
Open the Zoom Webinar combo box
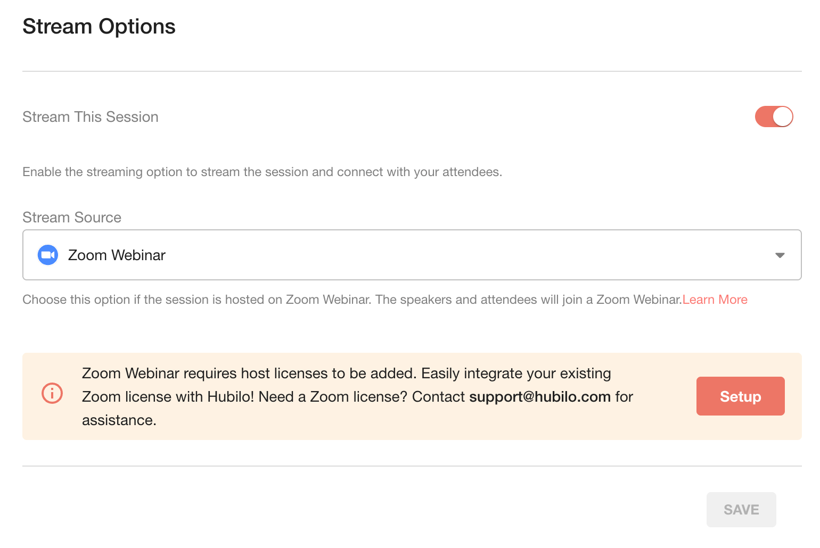coord(412,255)
